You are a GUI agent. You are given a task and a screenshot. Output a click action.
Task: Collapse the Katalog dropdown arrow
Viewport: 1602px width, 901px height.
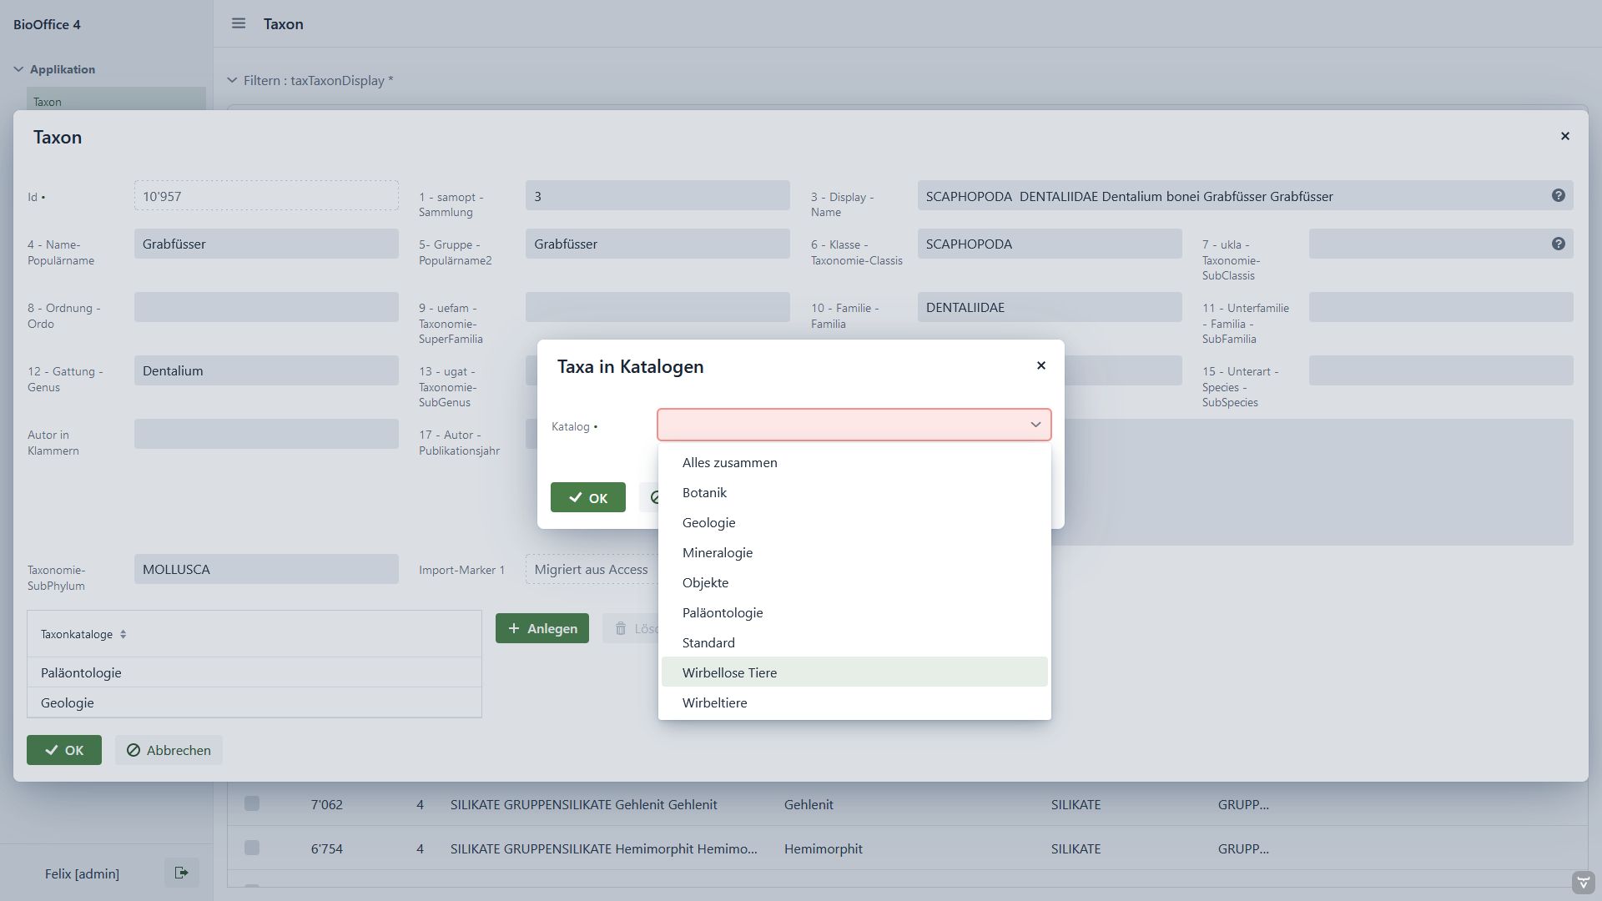pos(1035,425)
